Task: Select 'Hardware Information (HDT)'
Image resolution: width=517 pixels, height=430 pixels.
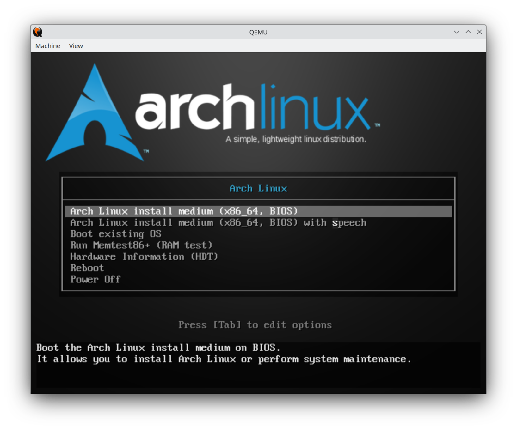Action: 144,257
